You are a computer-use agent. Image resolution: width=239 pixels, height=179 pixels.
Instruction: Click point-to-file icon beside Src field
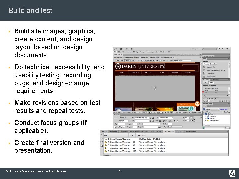(x=150, y=118)
